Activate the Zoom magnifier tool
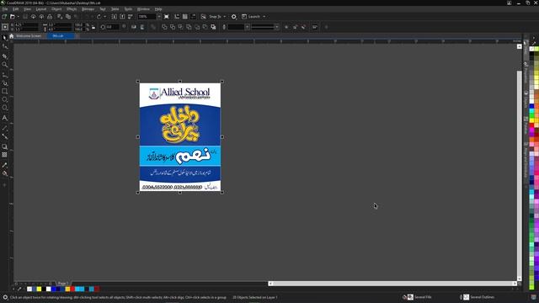This screenshot has height=303, width=539. point(4,65)
